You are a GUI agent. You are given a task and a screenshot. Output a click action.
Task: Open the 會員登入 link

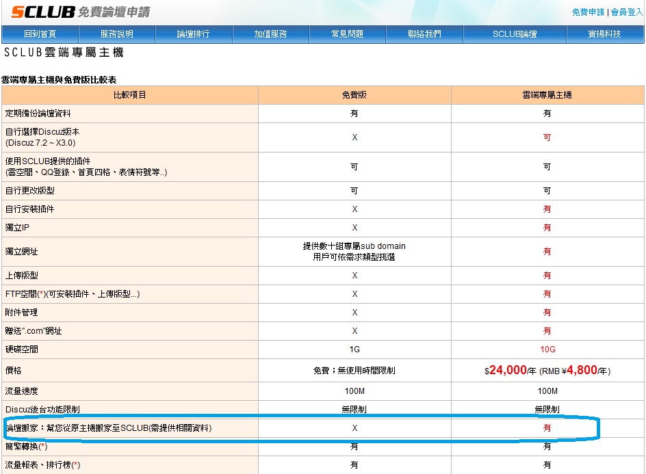point(627,12)
